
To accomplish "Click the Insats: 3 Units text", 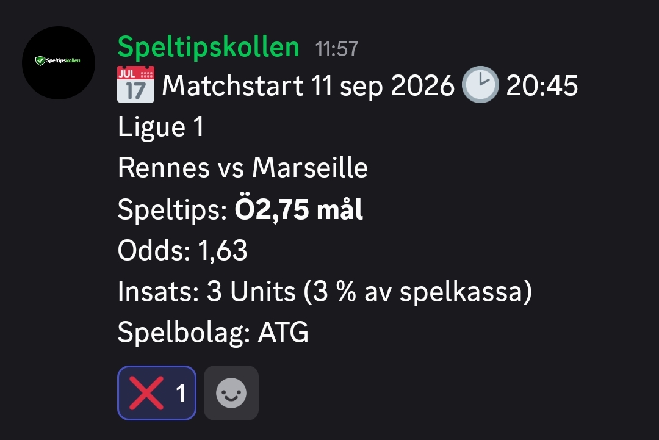I will (207, 291).
